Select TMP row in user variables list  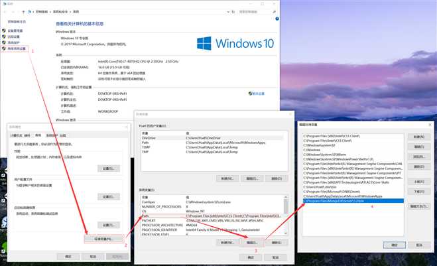point(212,152)
